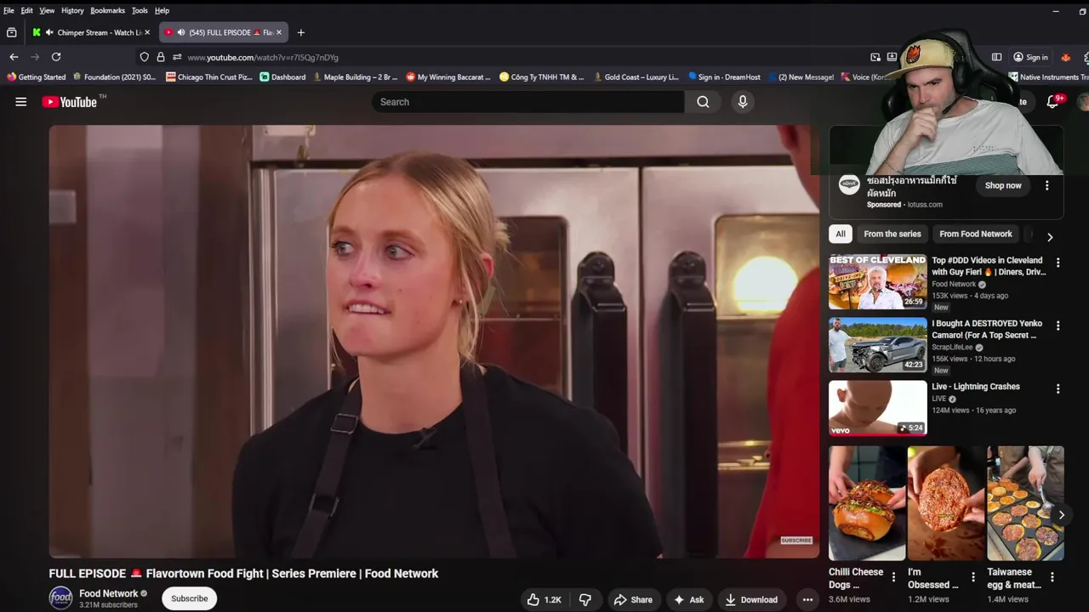The width and height of the screenshot is (1089, 612).
Task: Activate voice search microphone icon
Action: point(743,102)
